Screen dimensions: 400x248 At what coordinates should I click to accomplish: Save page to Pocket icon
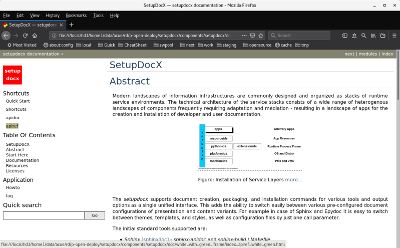[x=252, y=36]
